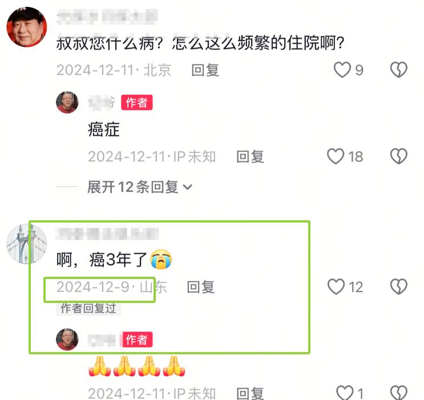Reply to the Beijing commenter's question
Viewport: 424px width, 400px height.
point(205,70)
